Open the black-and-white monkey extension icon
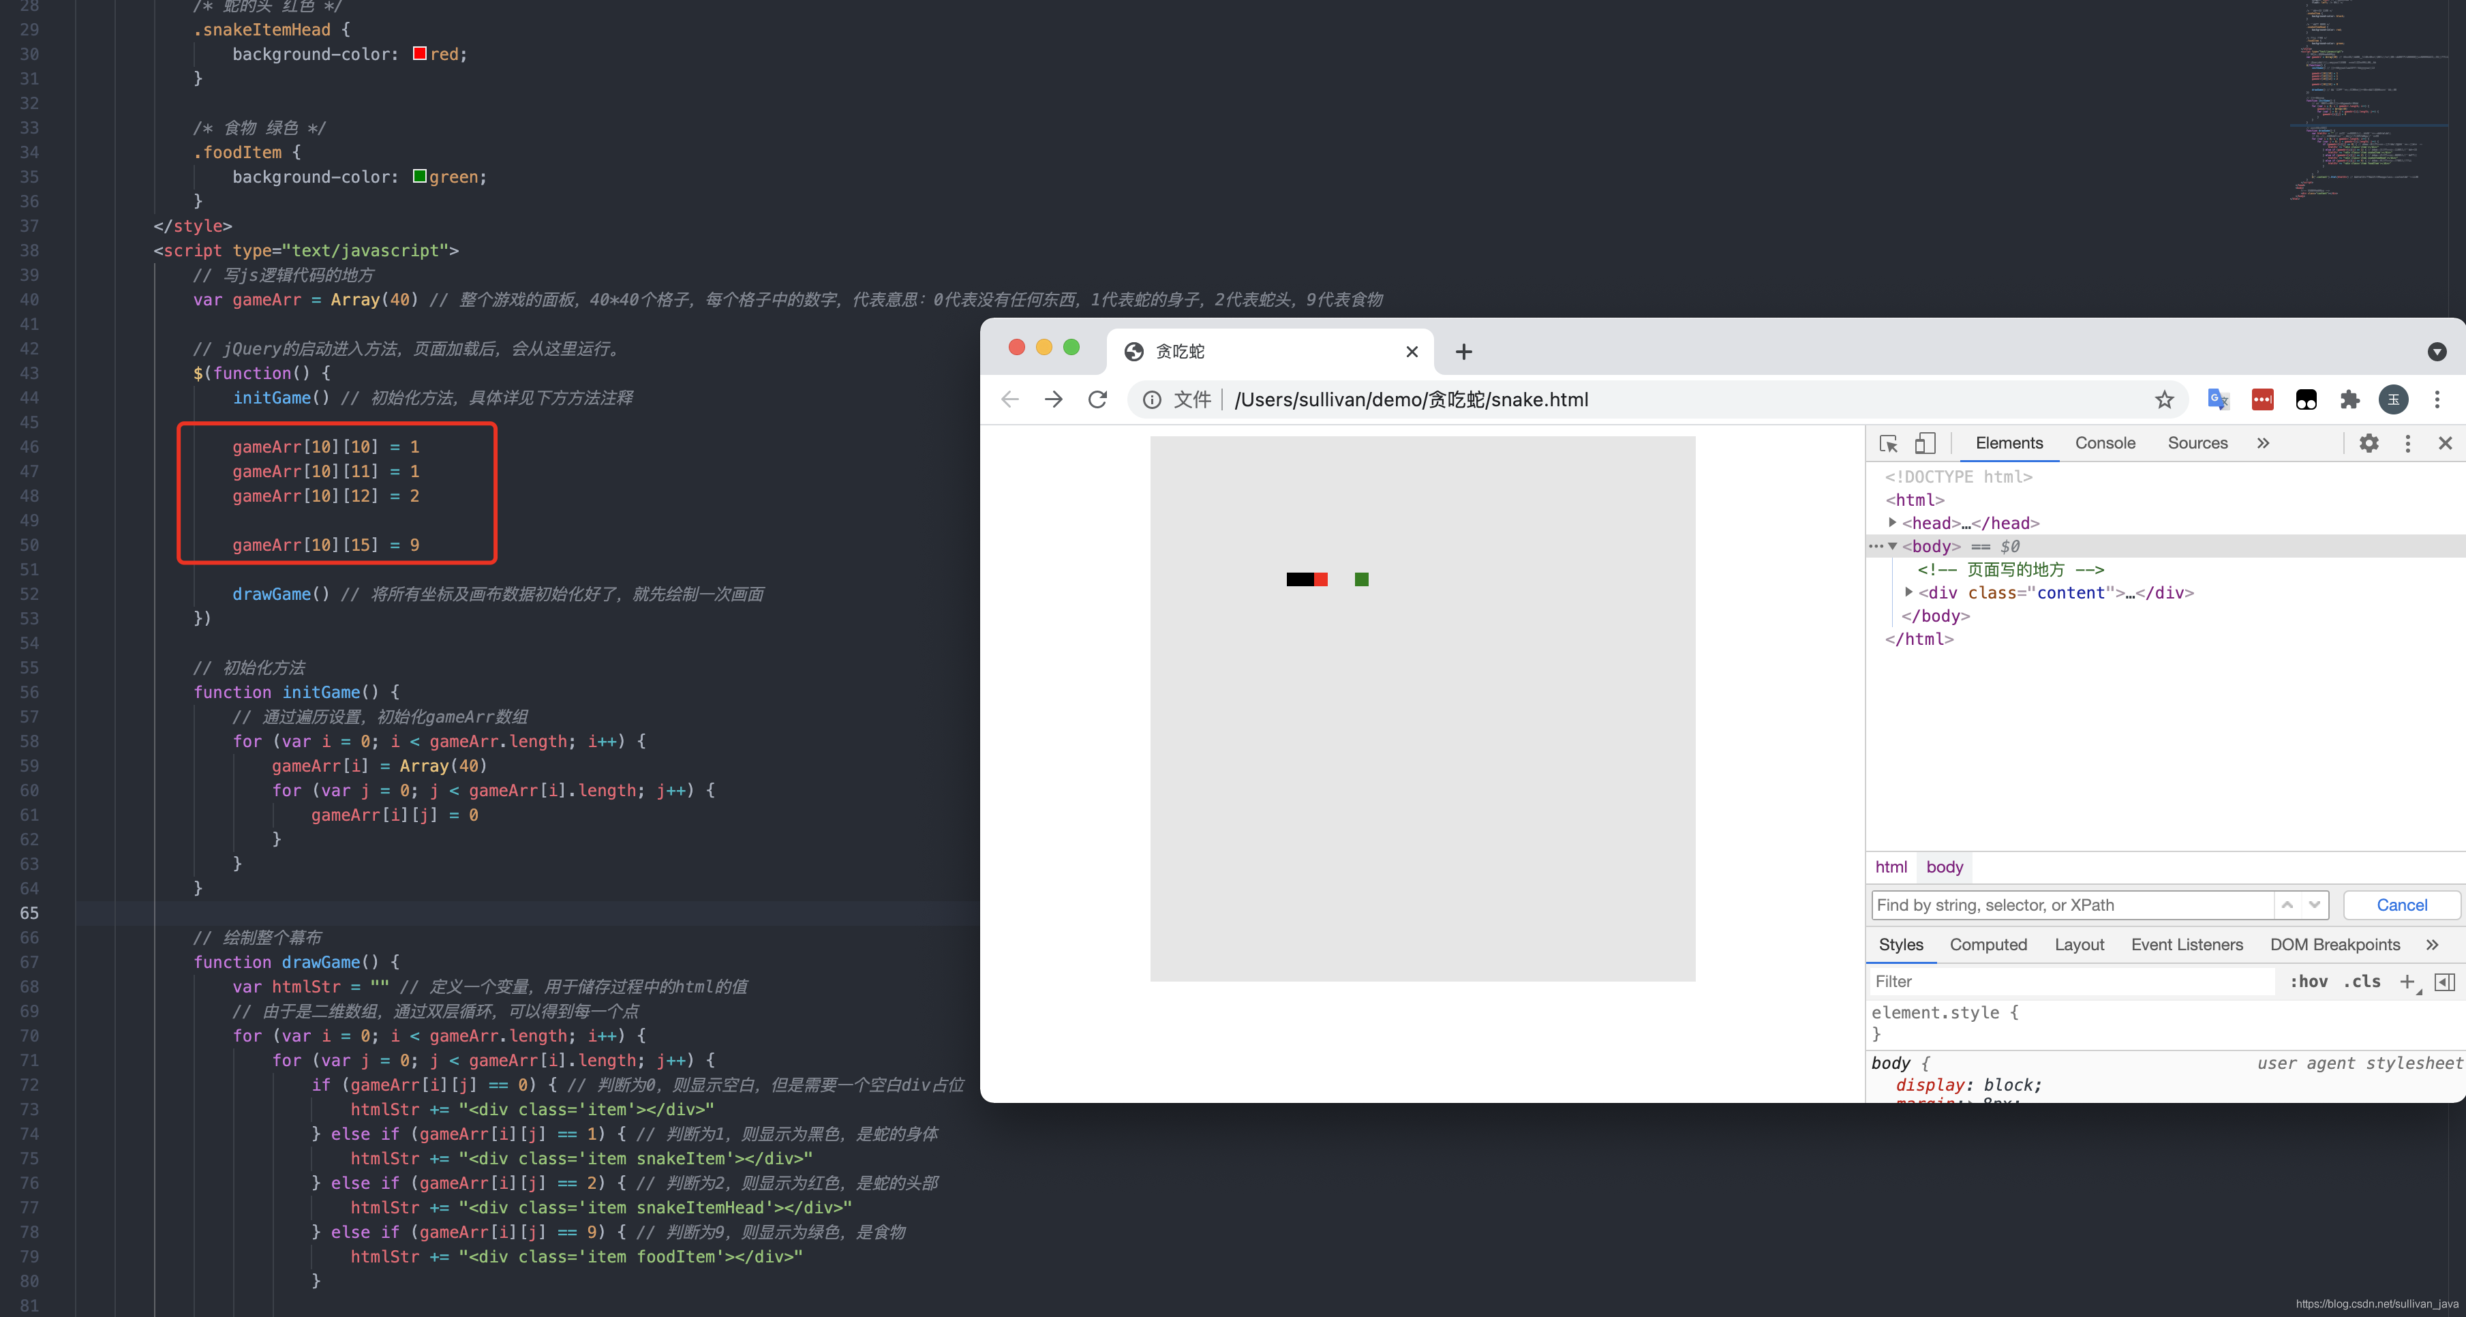 pos(2306,400)
